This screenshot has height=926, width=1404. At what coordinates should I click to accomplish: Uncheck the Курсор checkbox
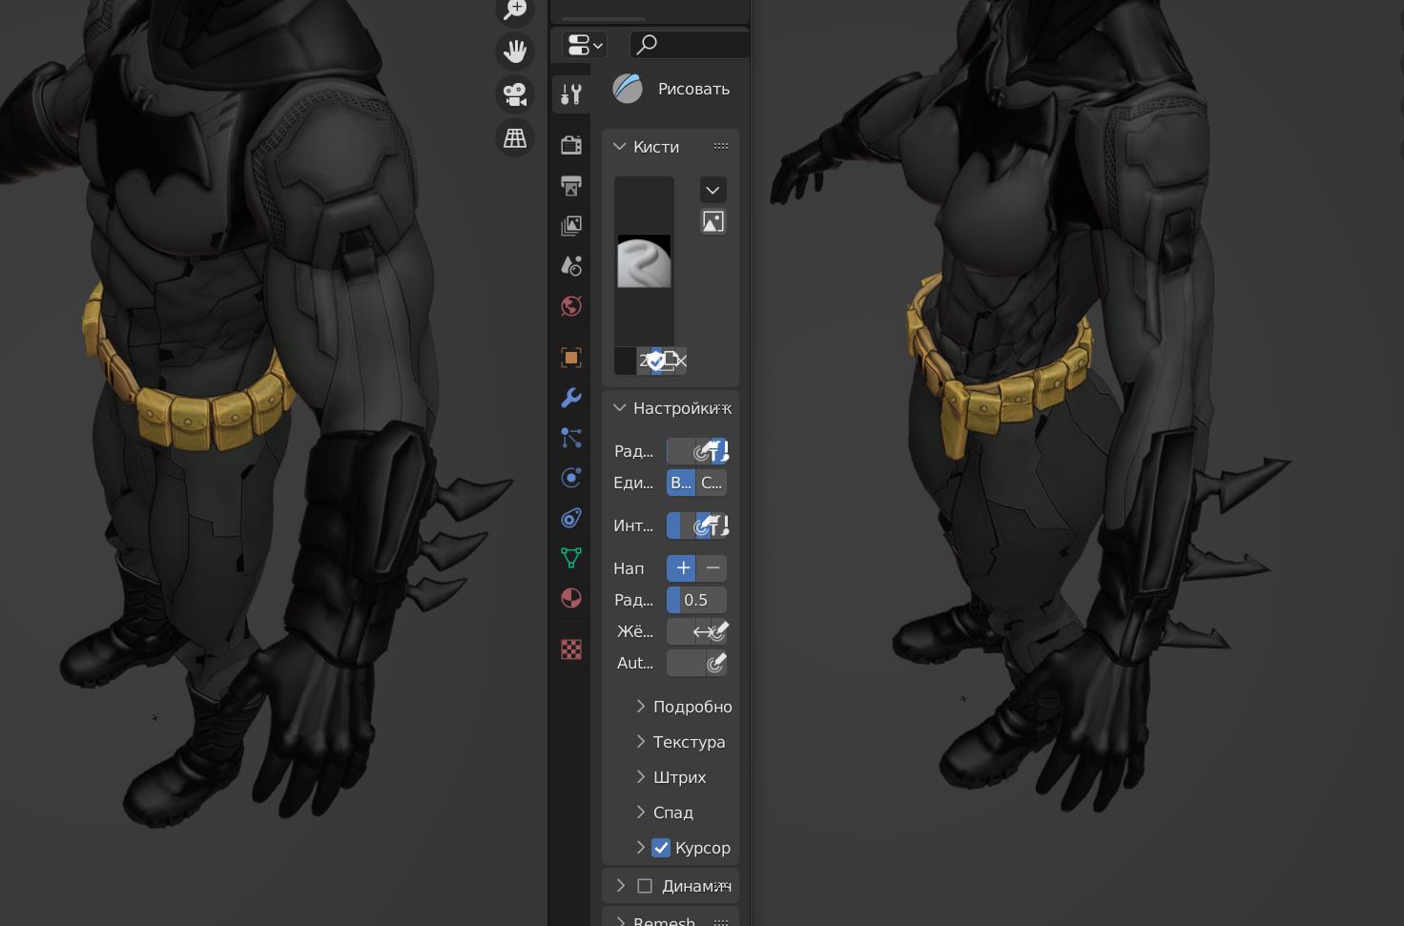(x=661, y=848)
